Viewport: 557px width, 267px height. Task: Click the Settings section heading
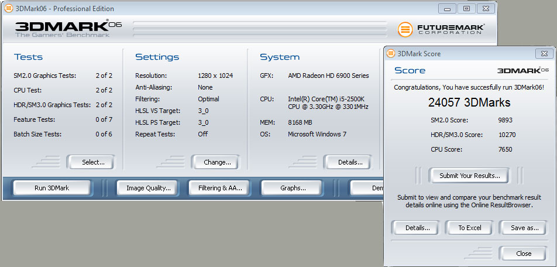[x=157, y=57]
